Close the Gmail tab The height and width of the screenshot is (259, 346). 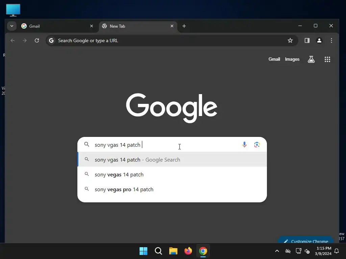(x=92, y=26)
